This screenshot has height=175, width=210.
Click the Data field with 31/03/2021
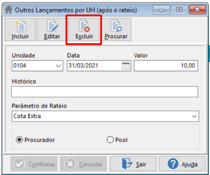click(99, 66)
